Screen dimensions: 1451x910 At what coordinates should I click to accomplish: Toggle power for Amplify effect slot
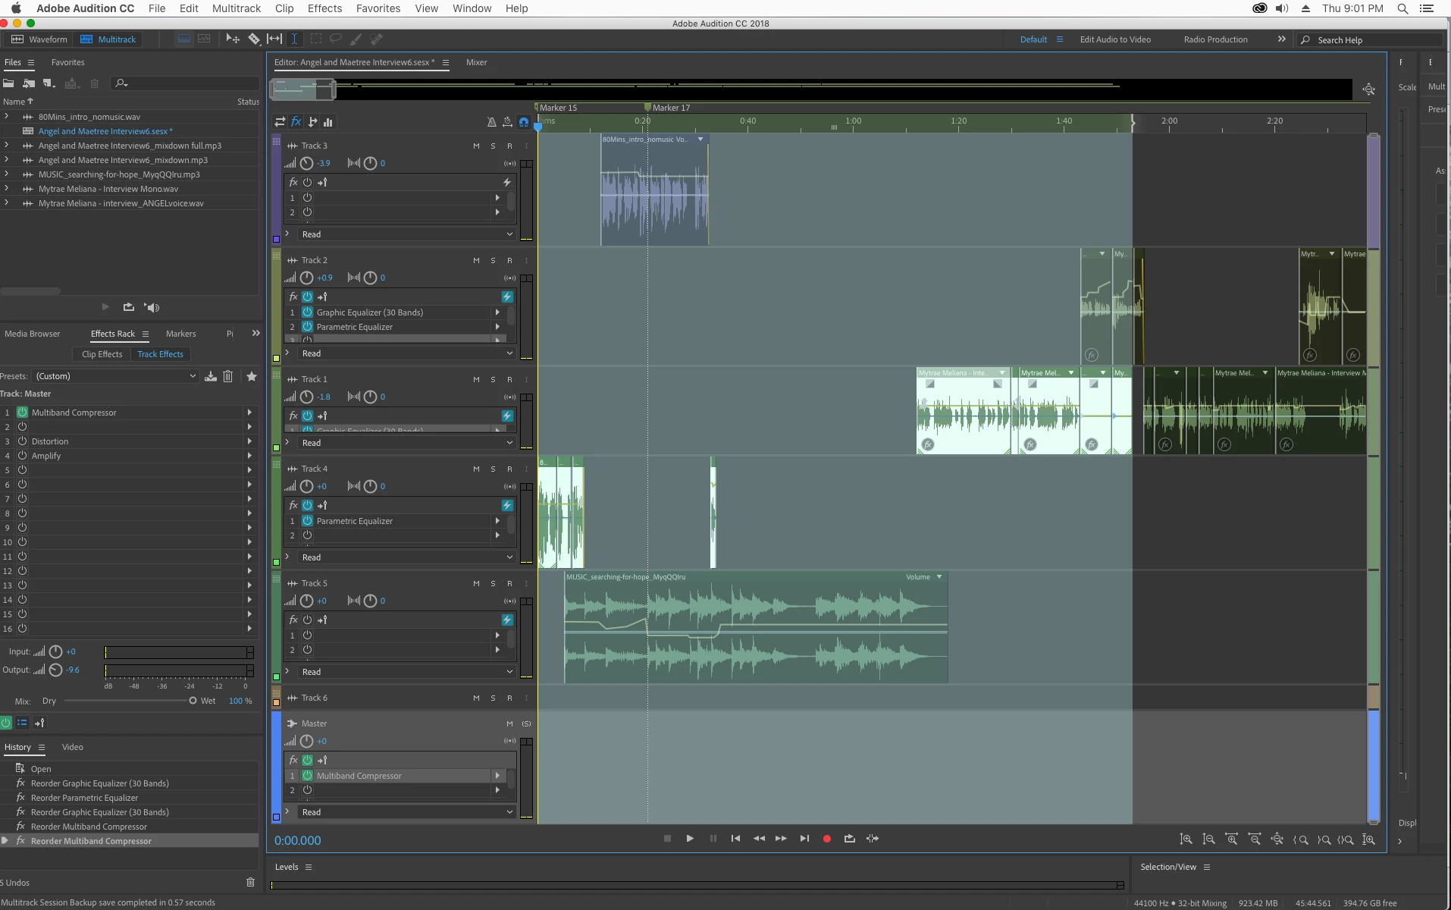pyautogui.click(x=23, y=456)
